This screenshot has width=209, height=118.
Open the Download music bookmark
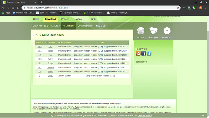70,13
